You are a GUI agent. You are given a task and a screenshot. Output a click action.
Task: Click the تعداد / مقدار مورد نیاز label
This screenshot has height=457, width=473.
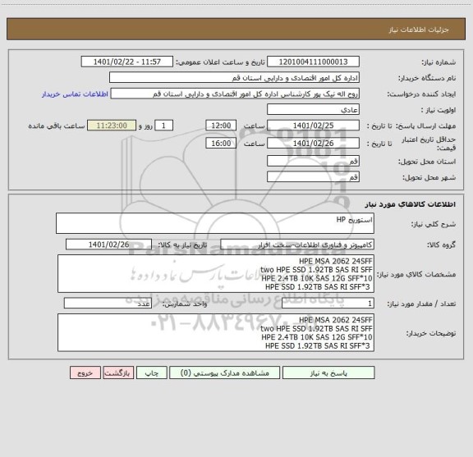point(421,304)
